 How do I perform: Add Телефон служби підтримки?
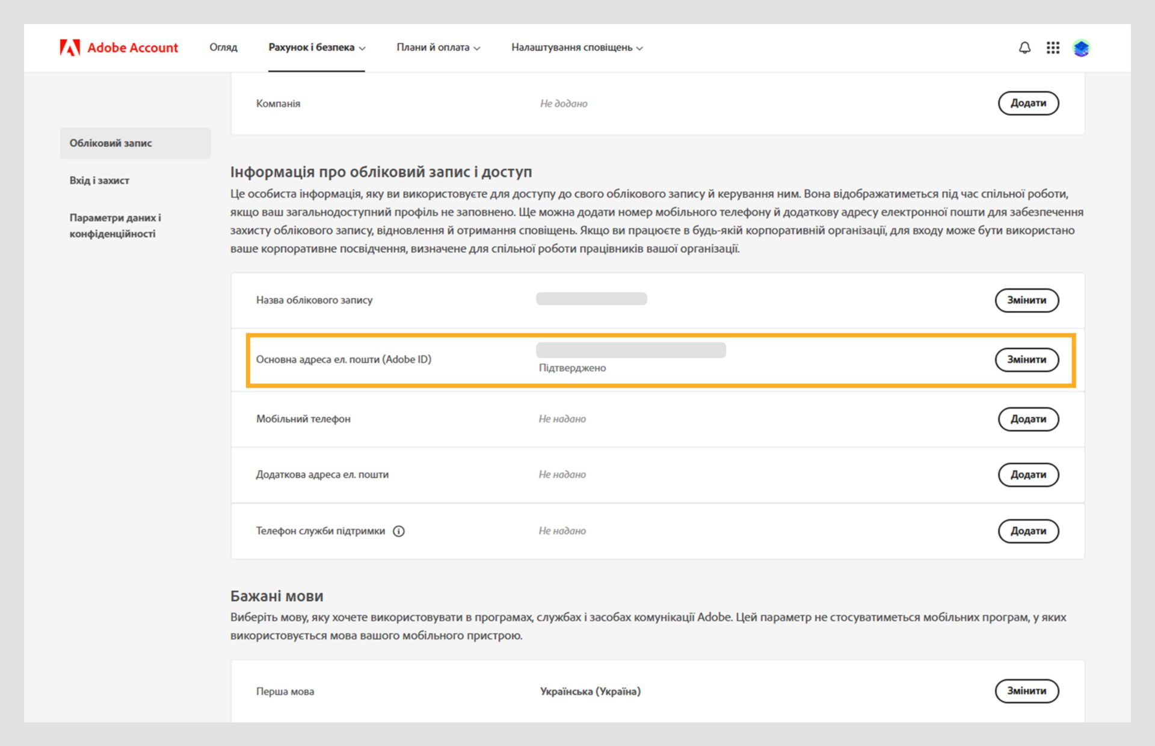[1027, 531]
